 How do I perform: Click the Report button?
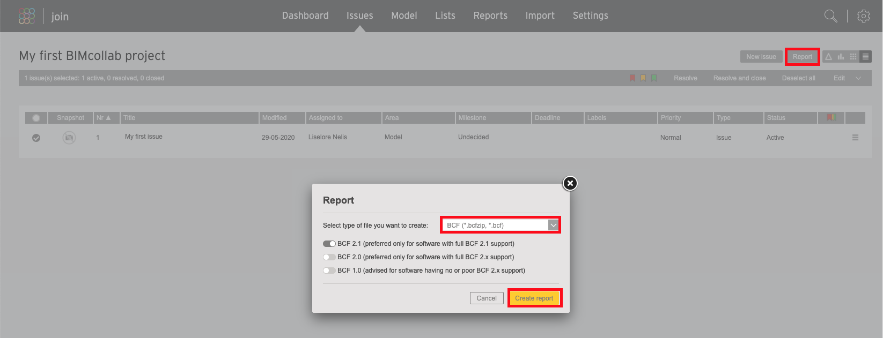point(803,56)
